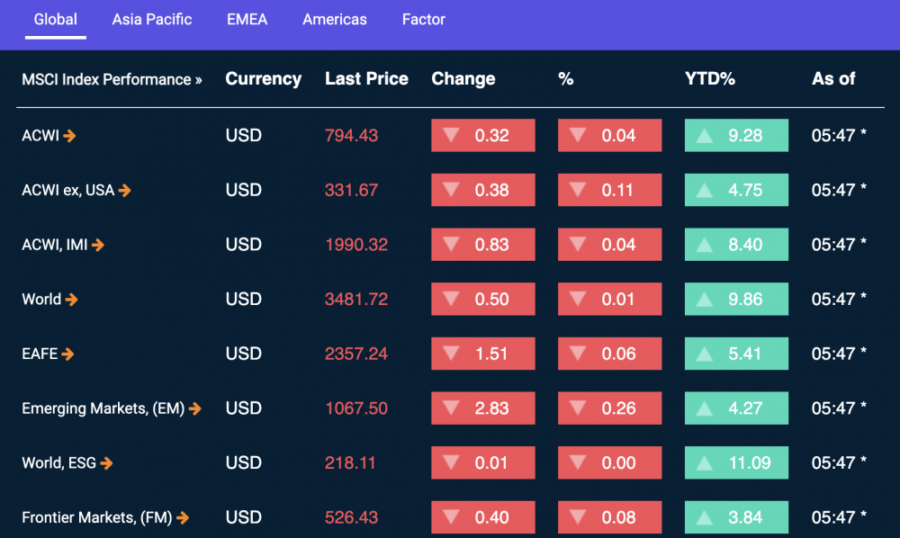Open the arrow icon next to World, ESG
The image size is (900, 538).
click(x=107, y=462)
